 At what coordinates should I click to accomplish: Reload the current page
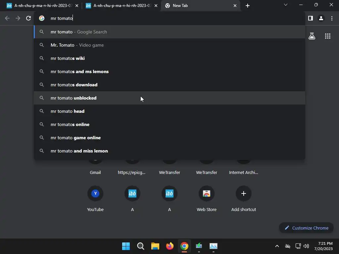(x=28, y=18)
